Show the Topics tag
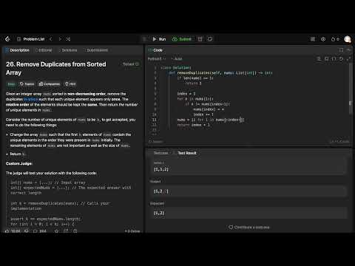Screen dimensions: 355x266 (x=27, y=84)
